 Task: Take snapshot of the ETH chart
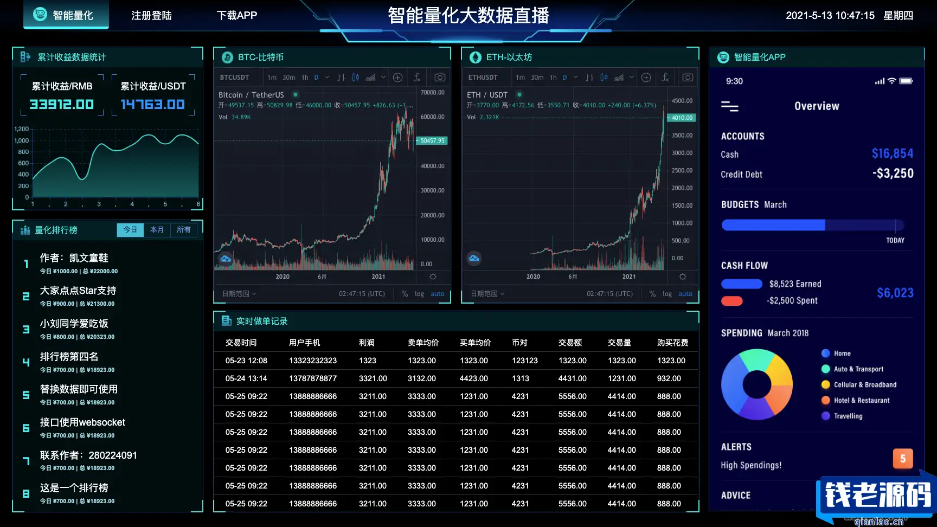688,78
